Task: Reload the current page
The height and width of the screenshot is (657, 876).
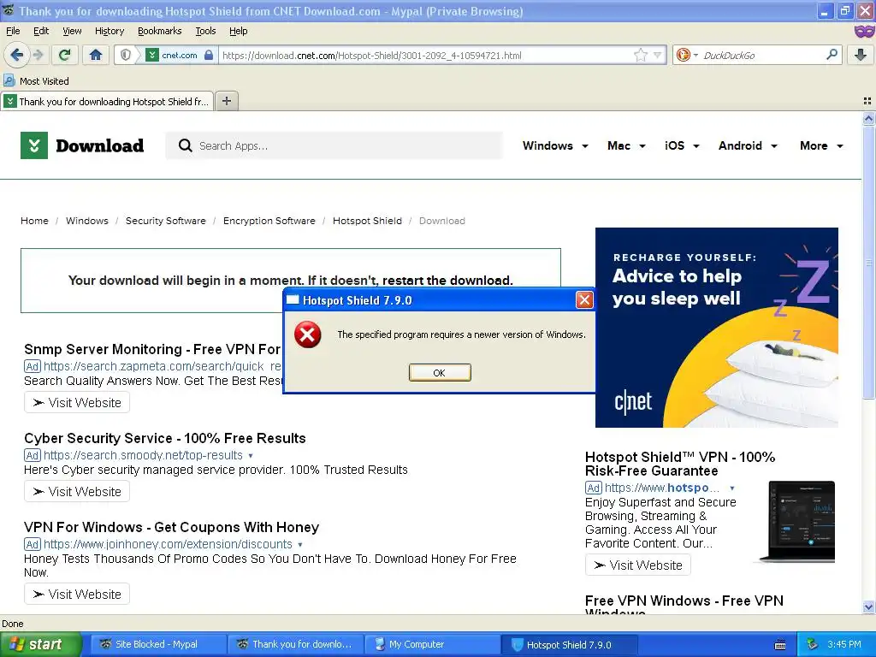Action: pyautogui.click(x=65, y=55)
